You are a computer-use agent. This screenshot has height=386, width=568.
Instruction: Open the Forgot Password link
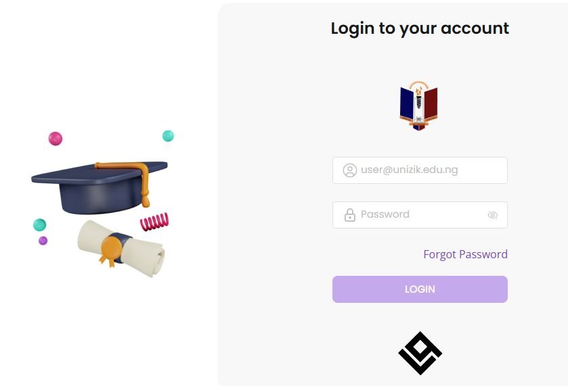465,254
